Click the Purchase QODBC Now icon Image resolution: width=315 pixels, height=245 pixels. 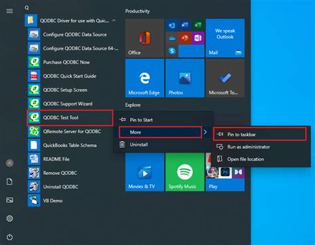[x=34, y=62]
